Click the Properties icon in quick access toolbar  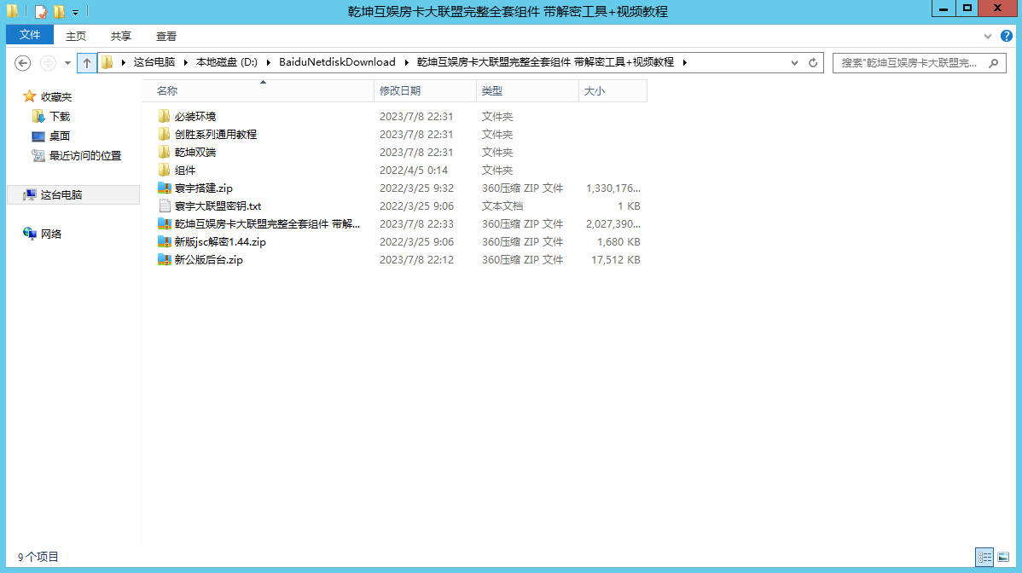pos(40,12)
